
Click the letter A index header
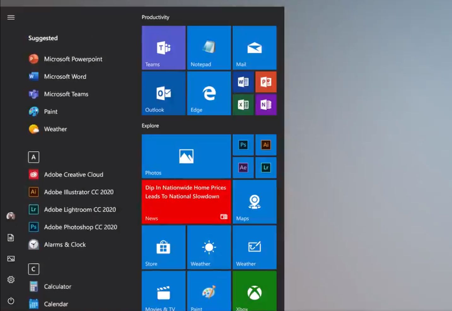point(34,157)
